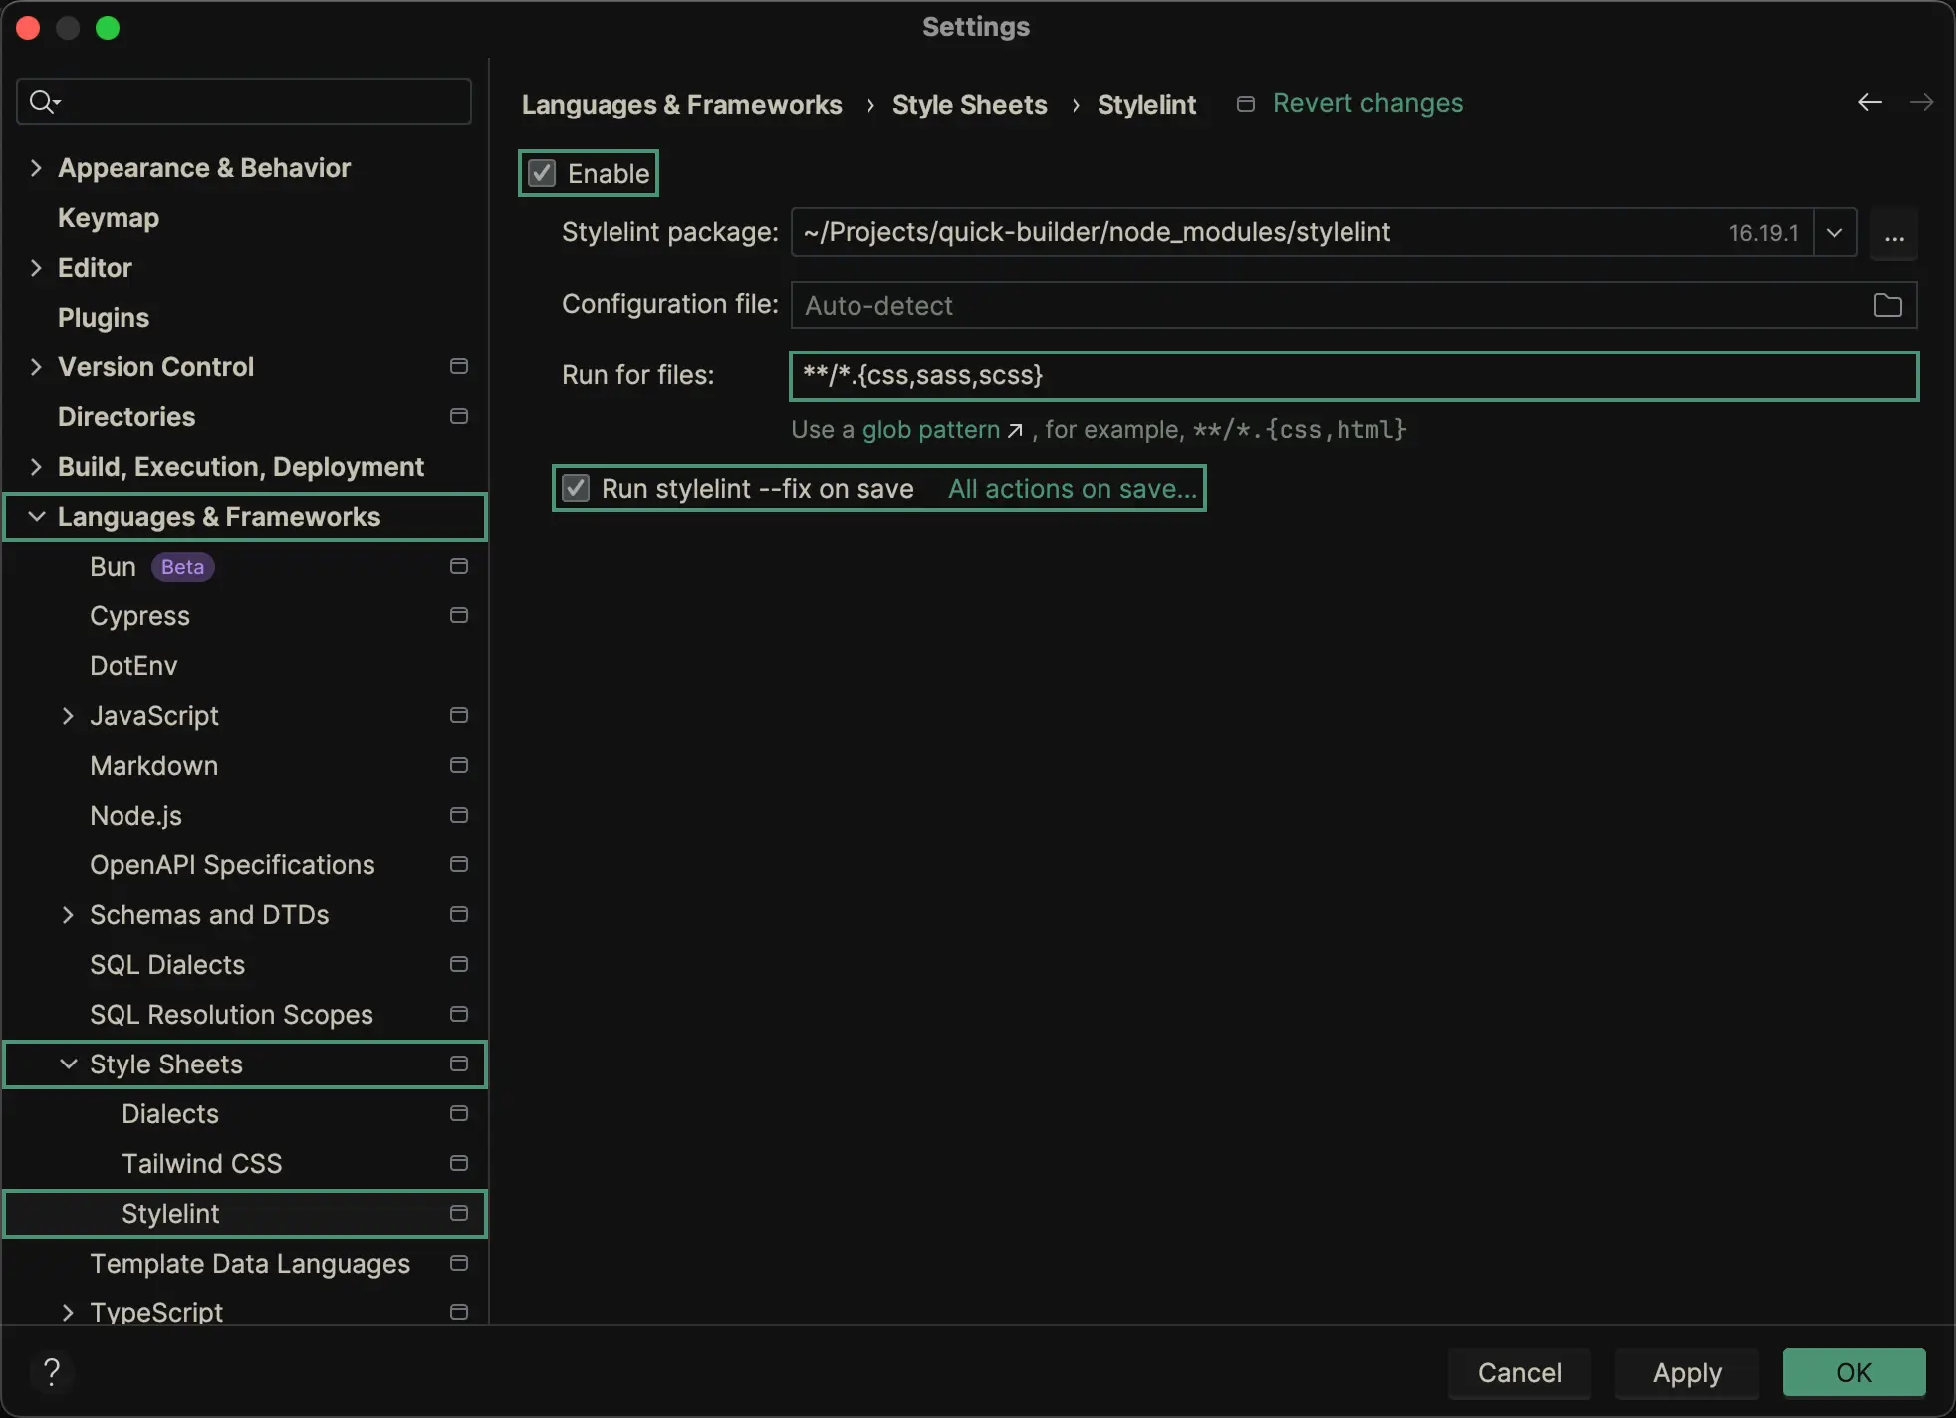Expand the JavaScript subtree

(x=68, y=715)
